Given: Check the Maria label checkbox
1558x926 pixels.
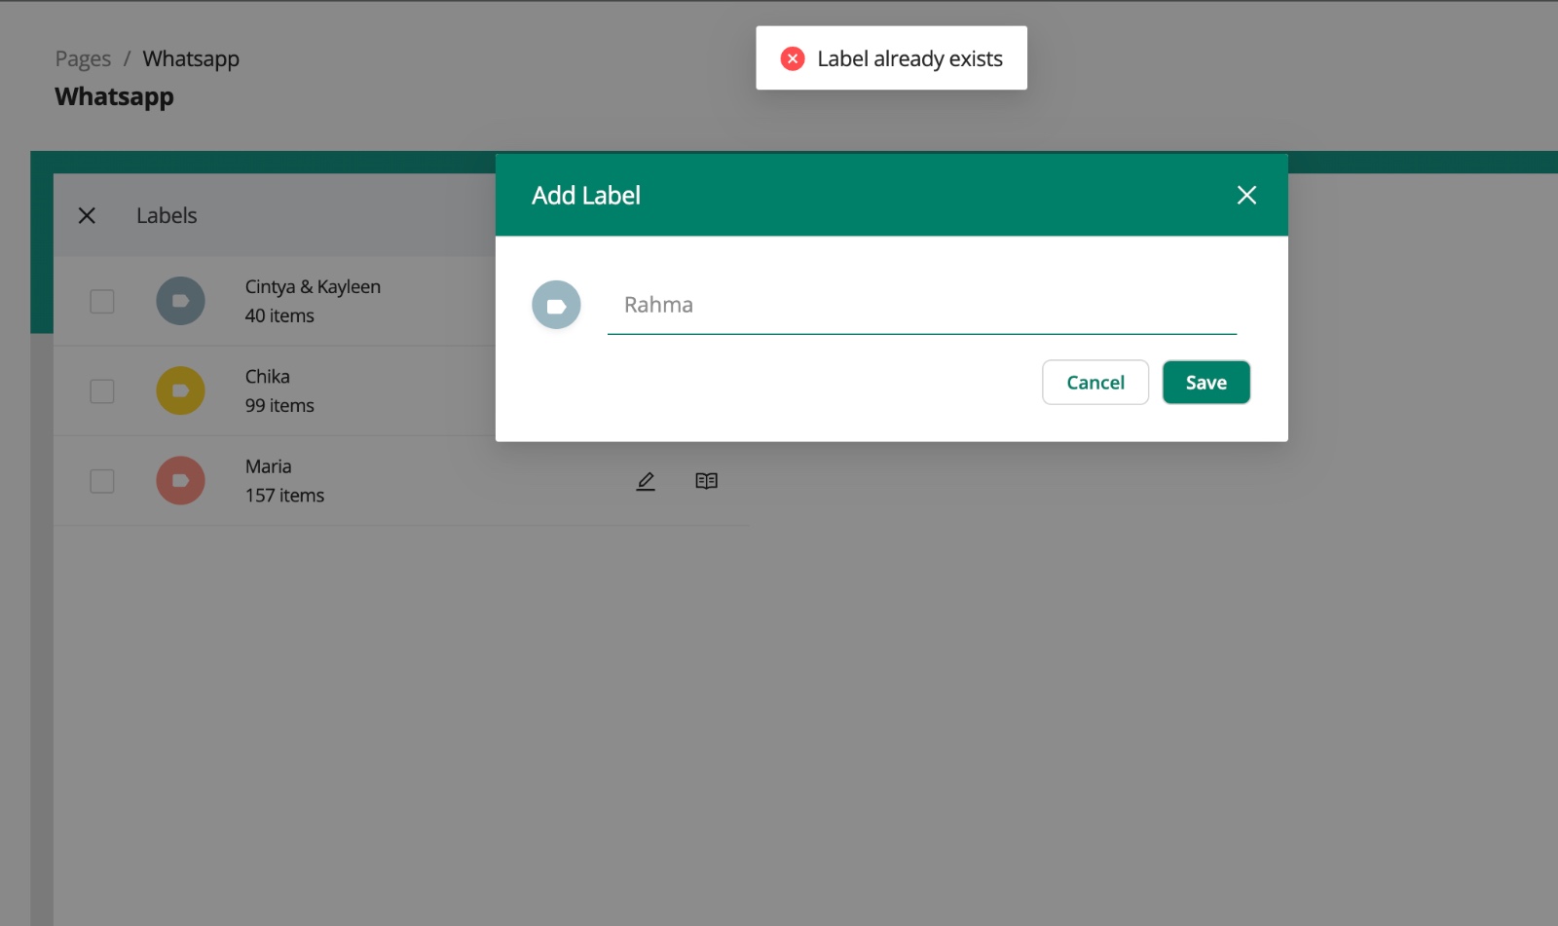Looking at the screenshot, I should [x=102, y=481].
